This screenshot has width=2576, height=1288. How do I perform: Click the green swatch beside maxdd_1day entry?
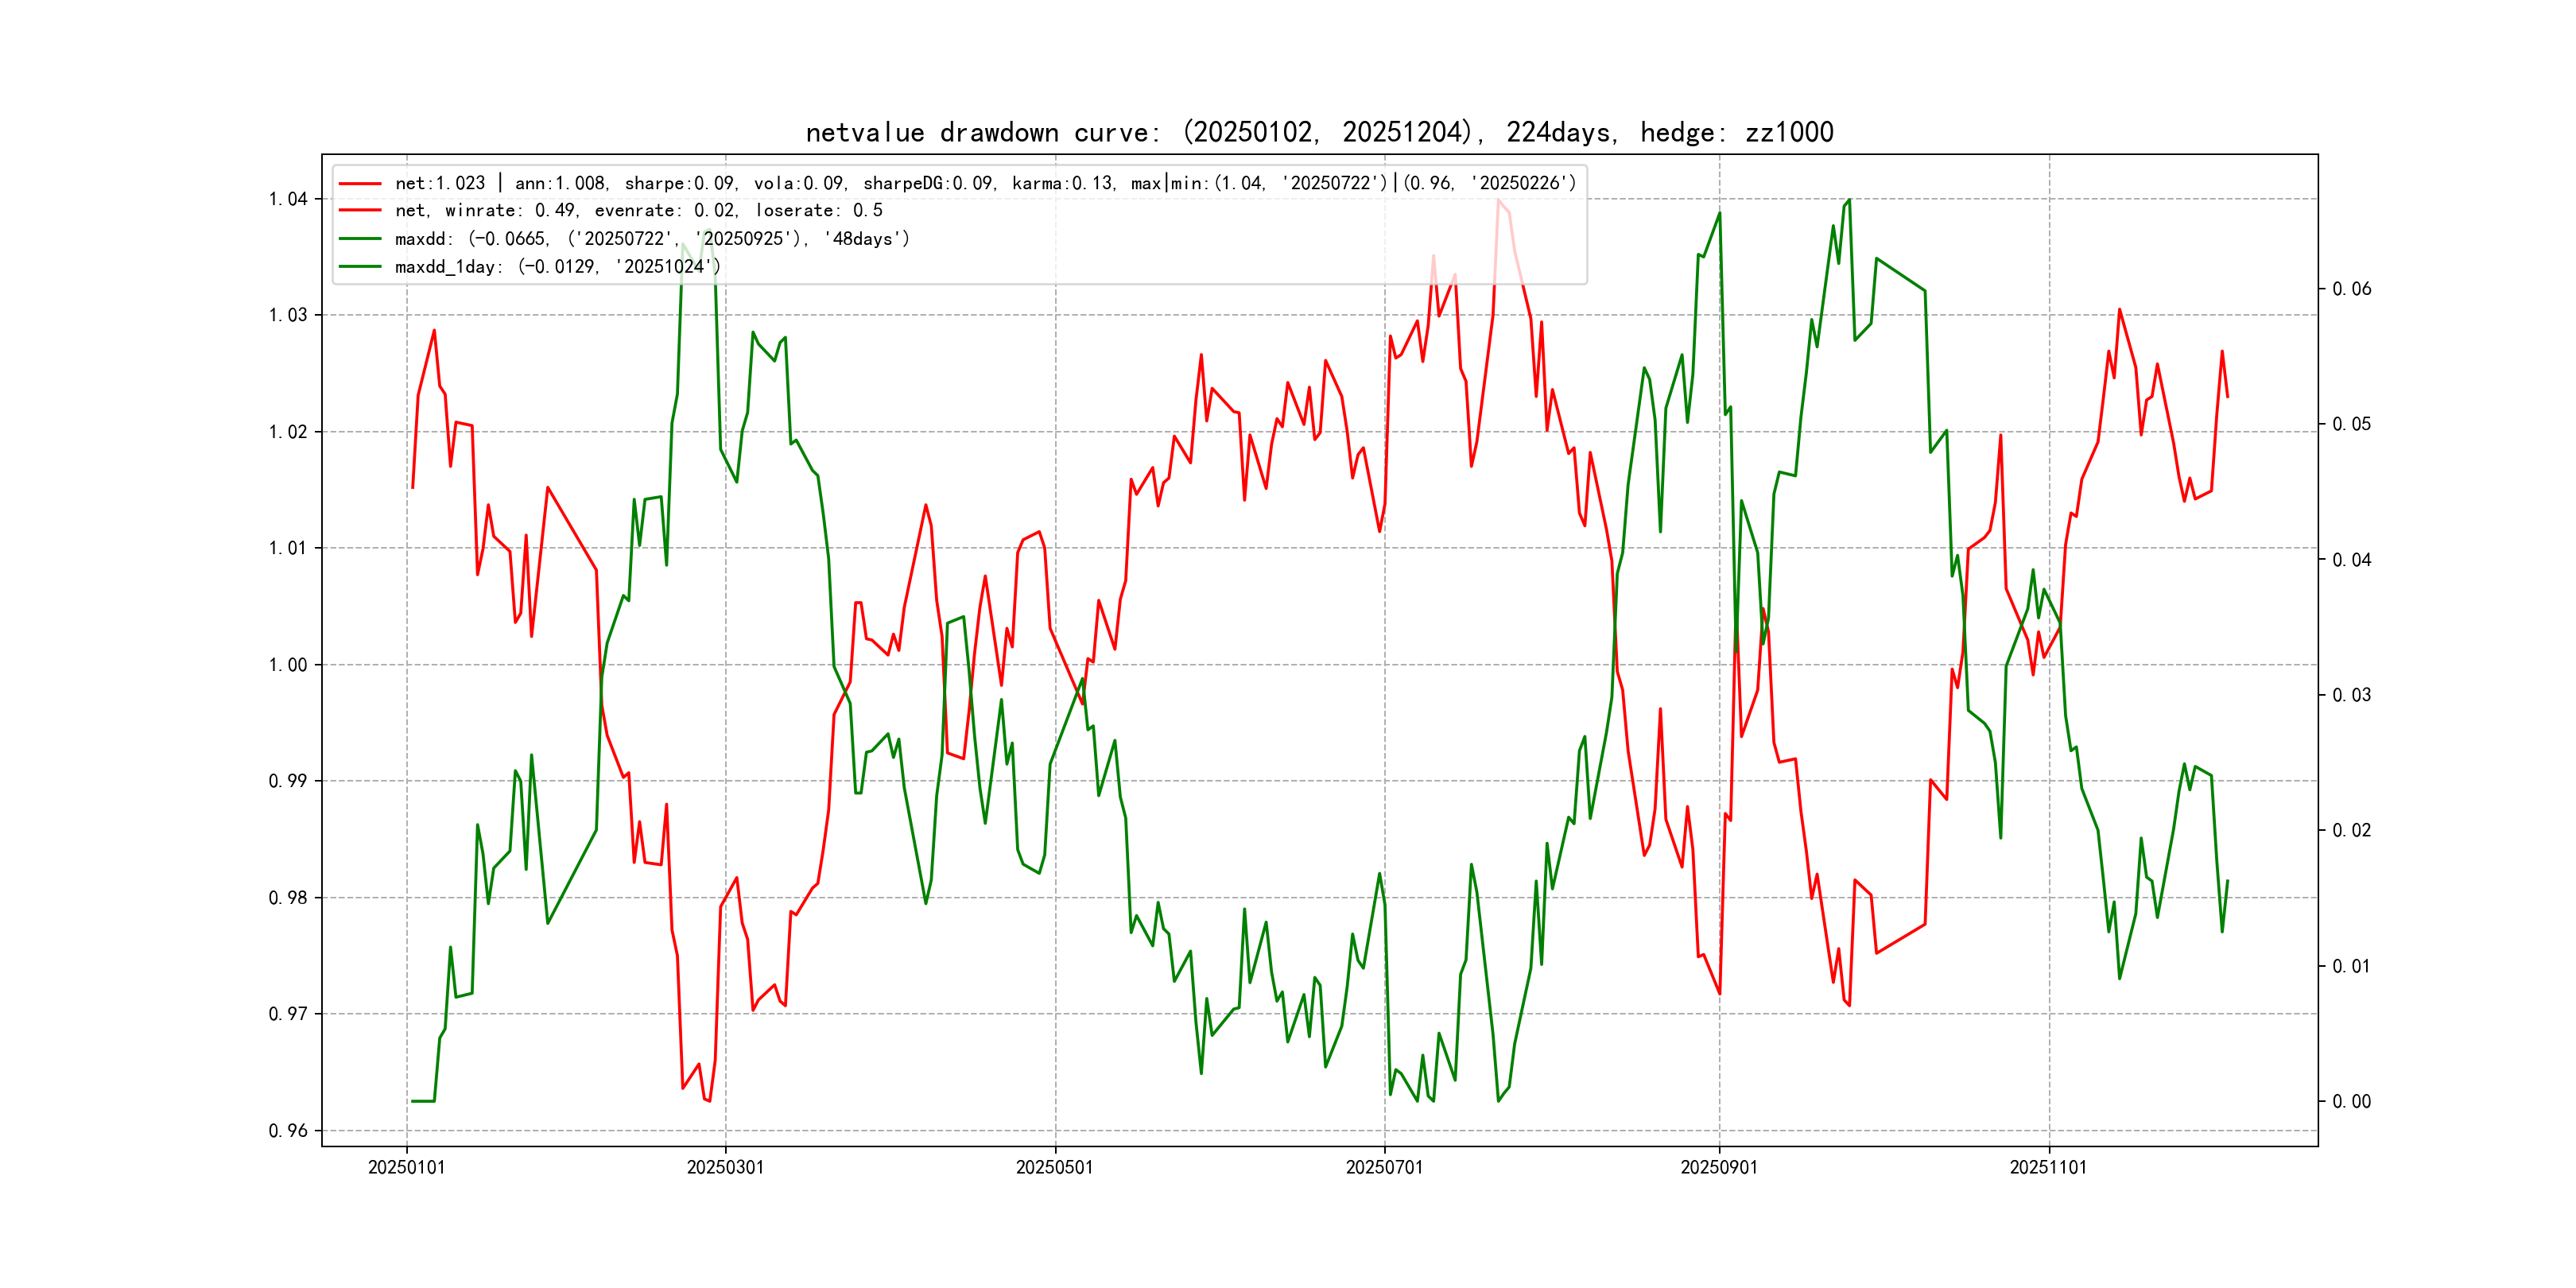pyautogui.click(x=359, y=267)
